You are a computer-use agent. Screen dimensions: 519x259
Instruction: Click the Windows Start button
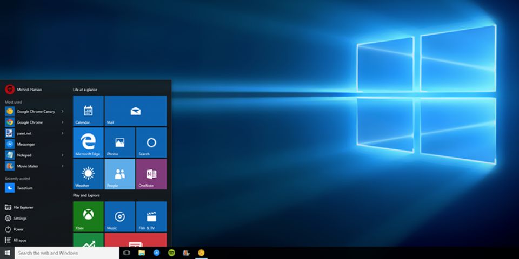(7, 253)
